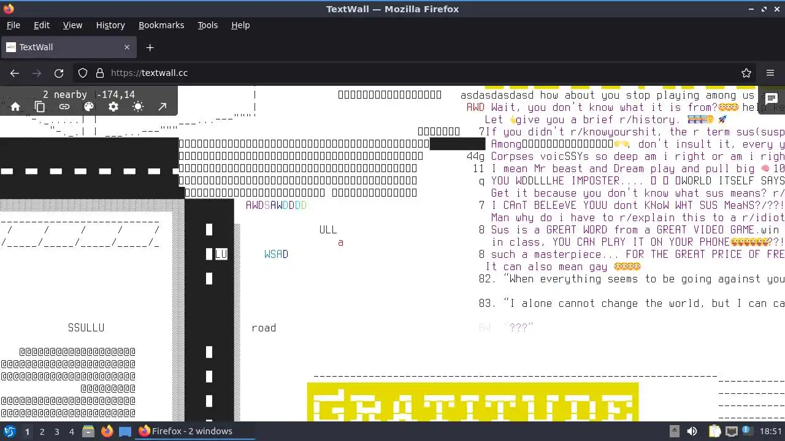
Task: Go to TextWall home position
Action: click(x=15, y=107)
